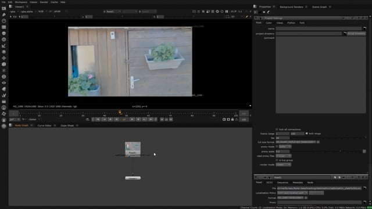Open the Help menu
This screenshot has width=372, height=209.
click(63, 2)
